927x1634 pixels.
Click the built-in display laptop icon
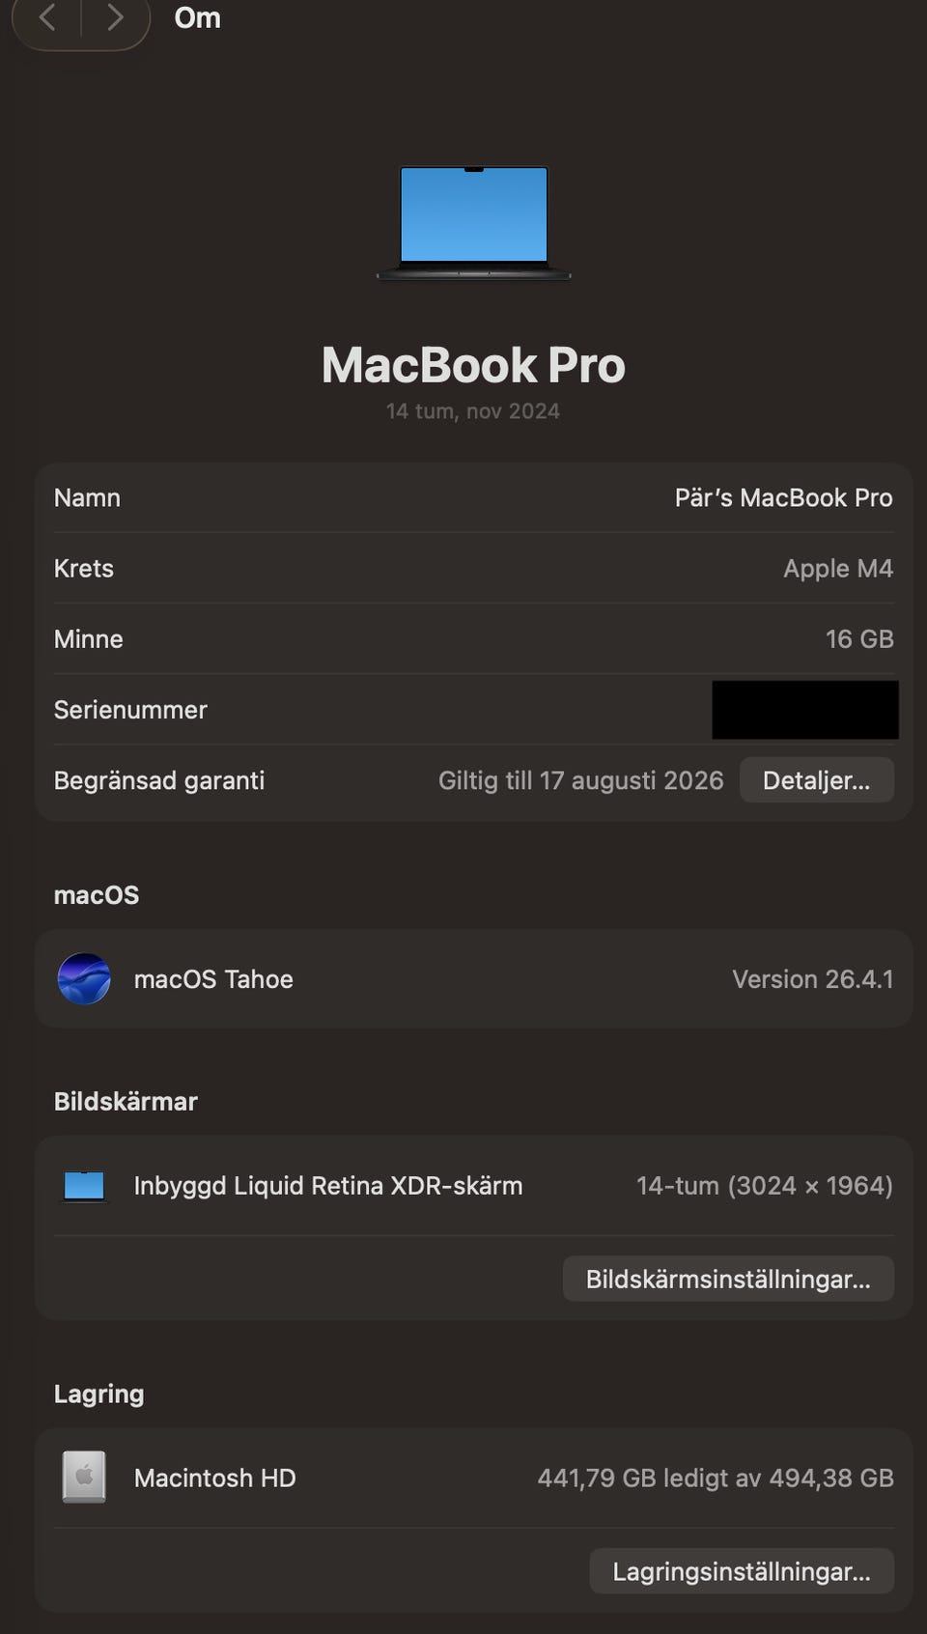pyautogui.click(x=84, y=1186)
